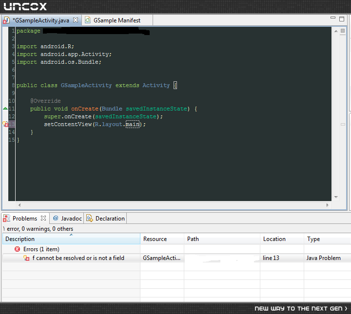
Task: Sort problems by Location column
Action: pyautogui.click(x=282, y=239)
